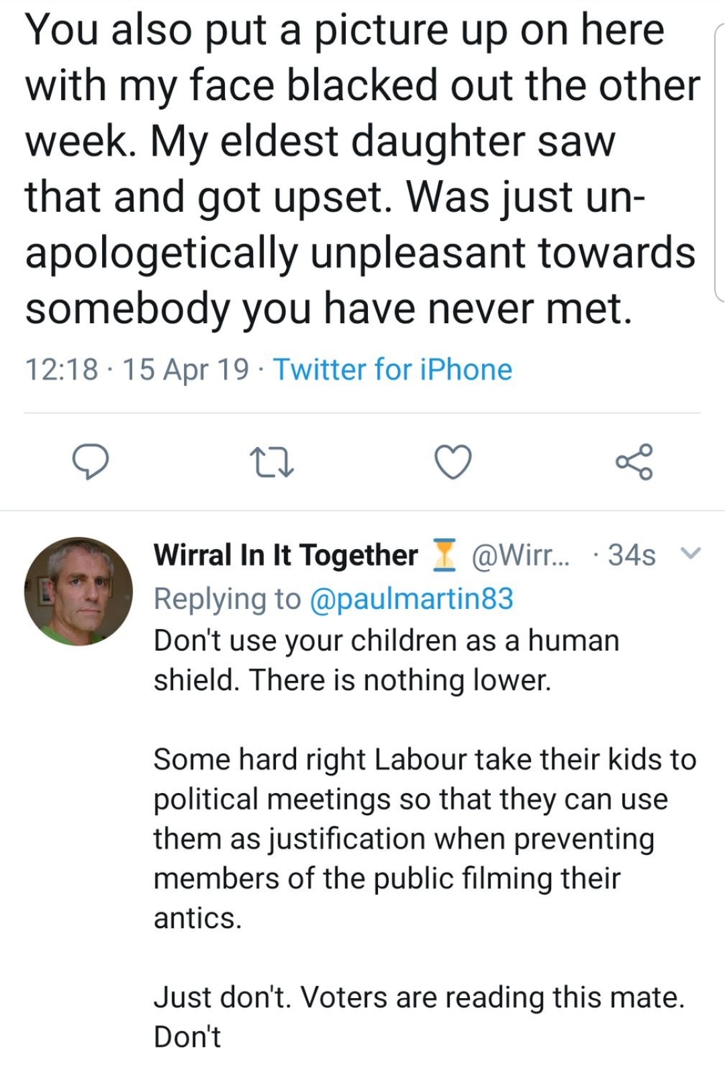Open reply text about children as human shield
Image resolution: width=725 pixels, height=1070 pixels.
click(386, 660)
